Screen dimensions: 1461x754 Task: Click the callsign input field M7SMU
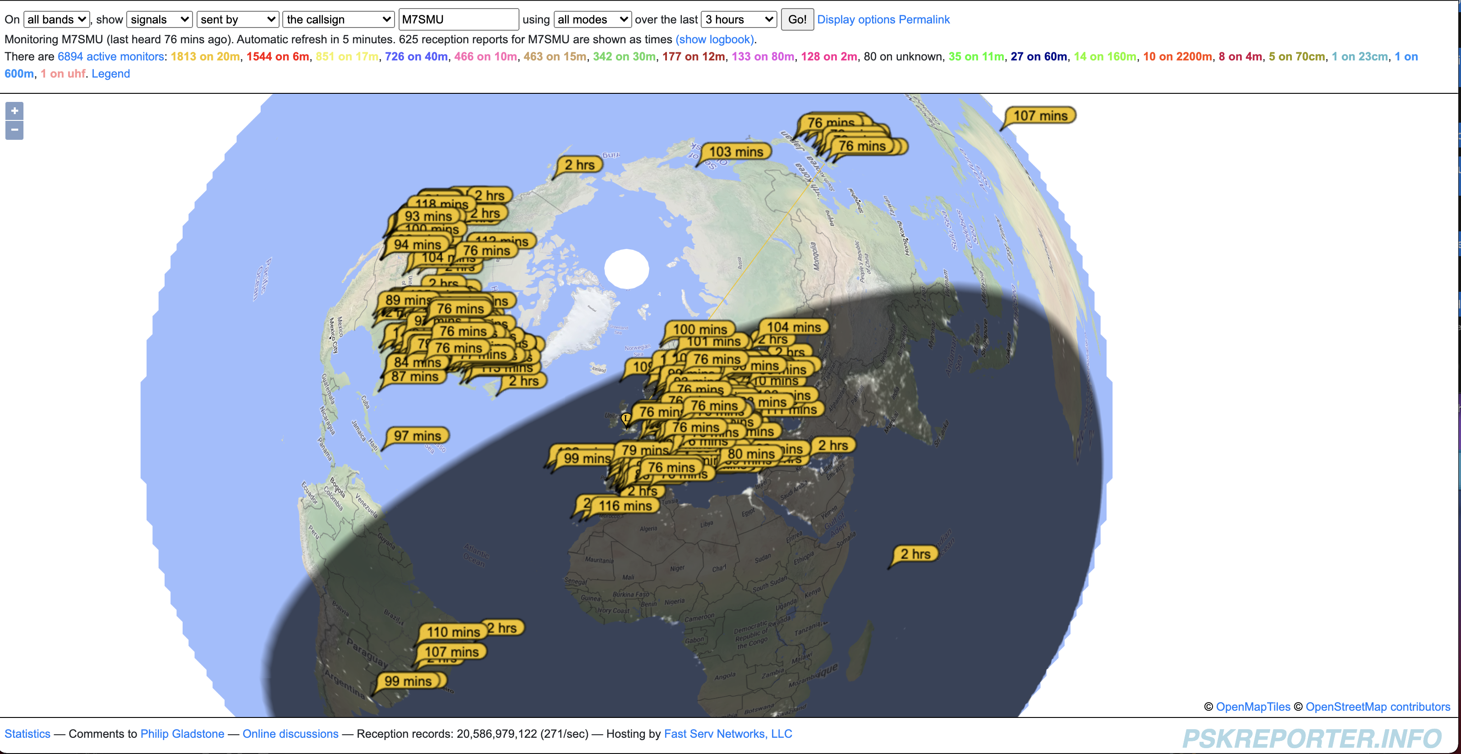(458, 19)
